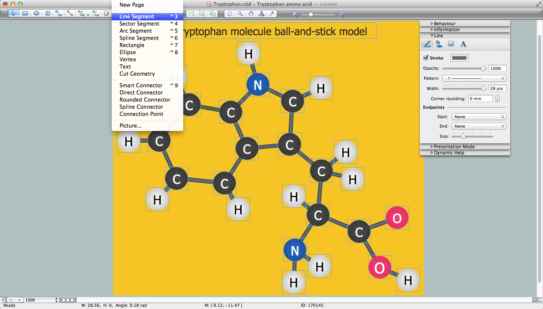Open the Text formatting settings via the A icon

pyautogui.click(x=463, y=44)
